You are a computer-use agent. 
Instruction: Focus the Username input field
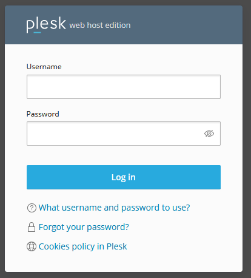(124, 87)
